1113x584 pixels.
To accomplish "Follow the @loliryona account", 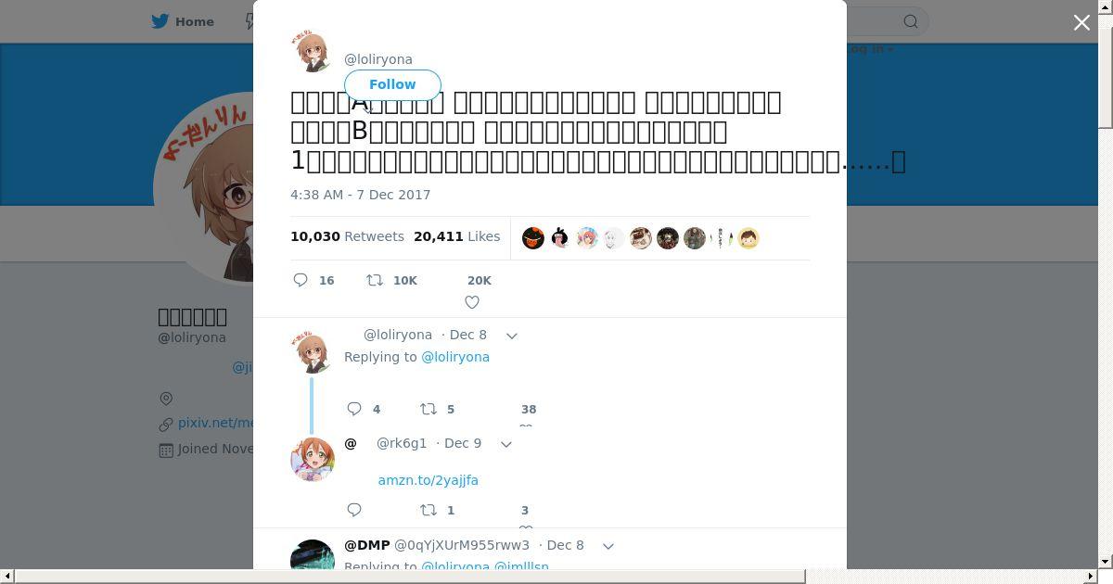I will click(x=392, y=84).
